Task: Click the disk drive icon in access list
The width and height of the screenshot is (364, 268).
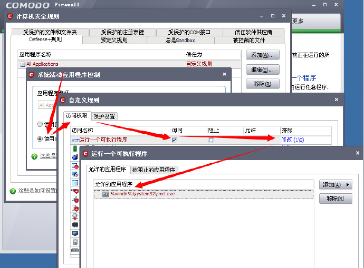Action: pos(75,242)
